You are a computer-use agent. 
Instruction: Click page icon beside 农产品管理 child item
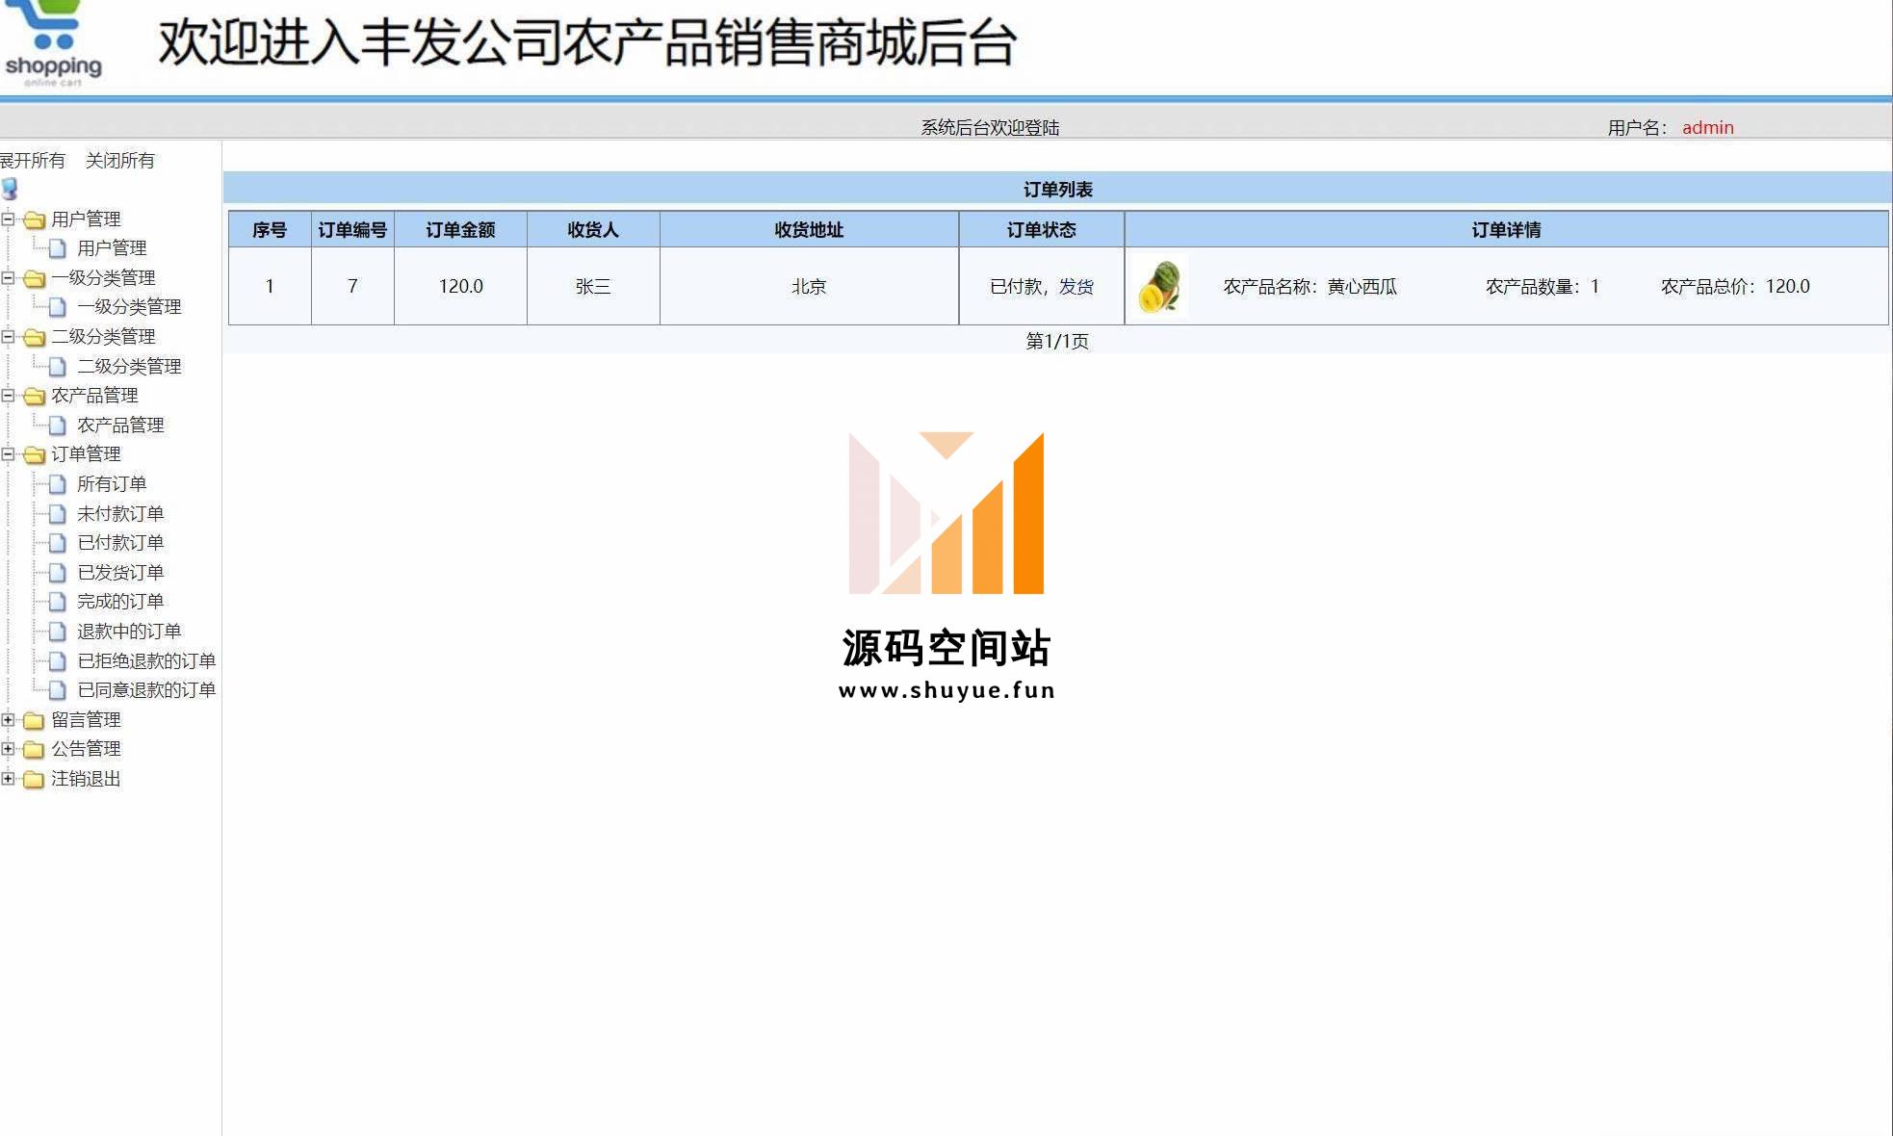click(x=58, y=426)
